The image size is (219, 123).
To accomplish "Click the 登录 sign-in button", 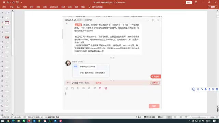I will coord(189,2).
